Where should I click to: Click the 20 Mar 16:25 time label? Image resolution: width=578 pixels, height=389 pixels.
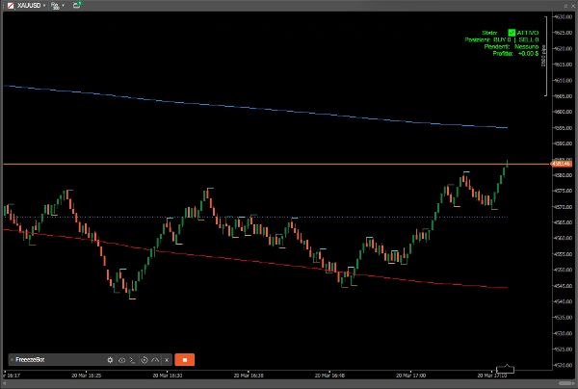pyautogui.click(x=86, y=376)
